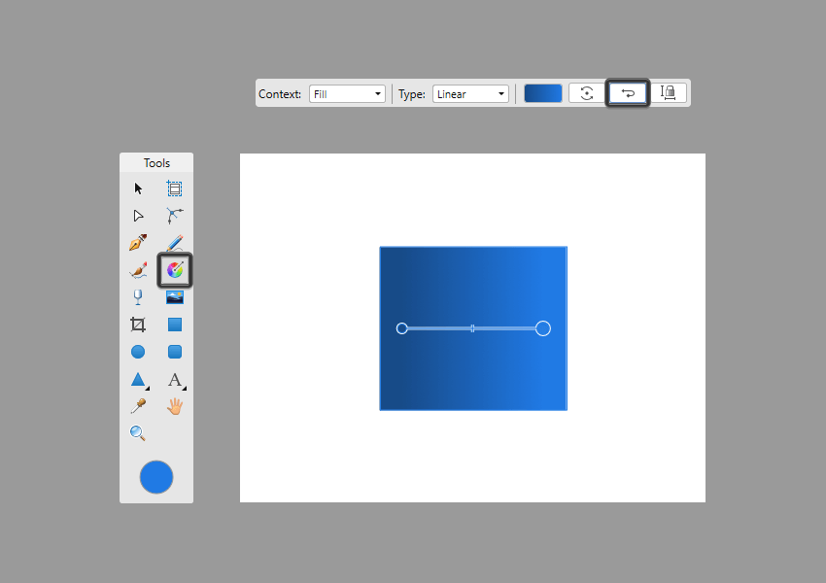This screenshot has width=826, height=583.
Task: Select the Move tool arrow
Action: [138, 189]
